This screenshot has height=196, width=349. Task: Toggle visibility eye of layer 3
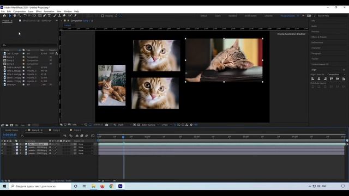2,150
